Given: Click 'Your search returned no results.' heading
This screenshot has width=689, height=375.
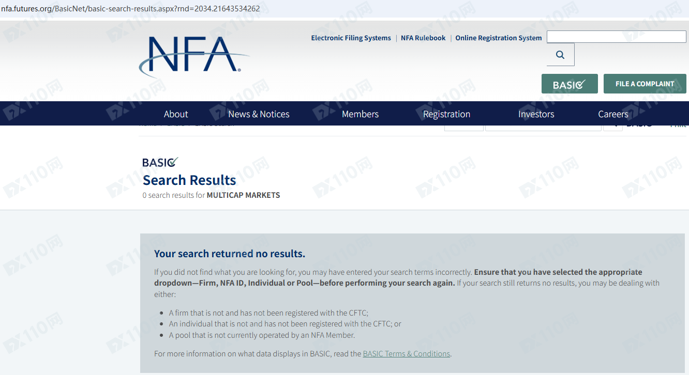Looking at the screenshot, I should click(230, 254).
